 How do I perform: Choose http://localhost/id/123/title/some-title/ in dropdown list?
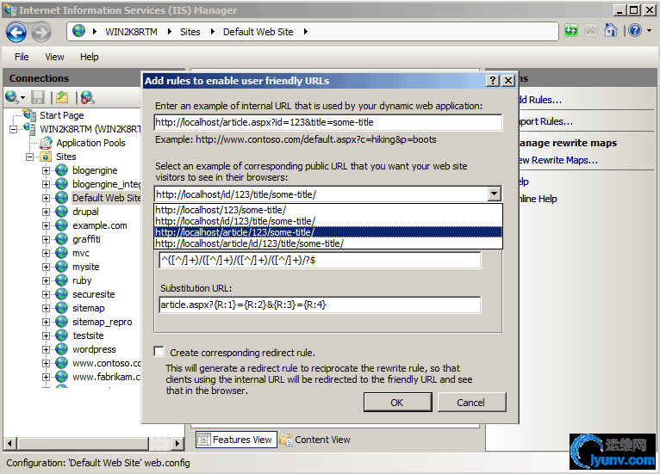click(x=328, y=221)
